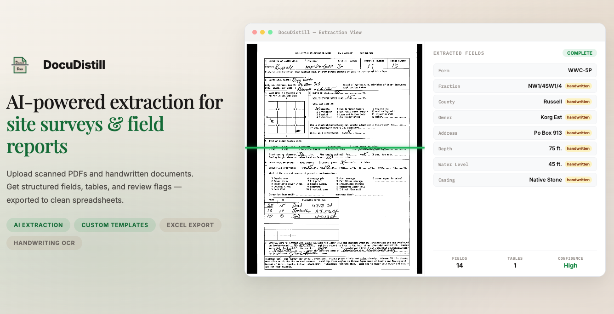Click handwritten badge in Water Level row

pos(578,164)
